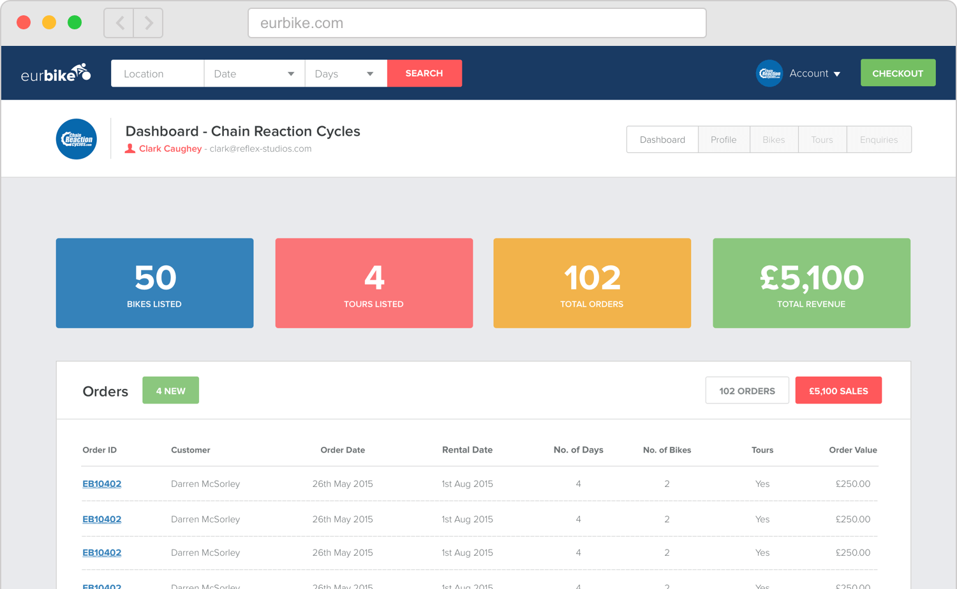This screenshot has height=589, width=957.
Task: Open the first EB10402 order link
Action: point(102,484)
